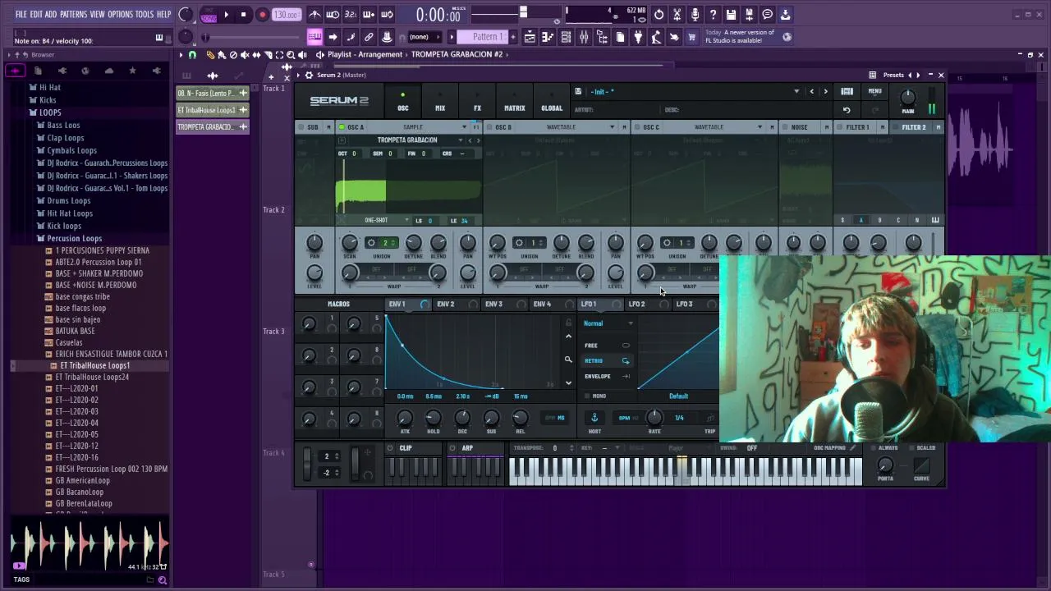Check the ALWAYS portamento checkbox
The width and height of the screenshot is (1051, 591).
point(872,448)
